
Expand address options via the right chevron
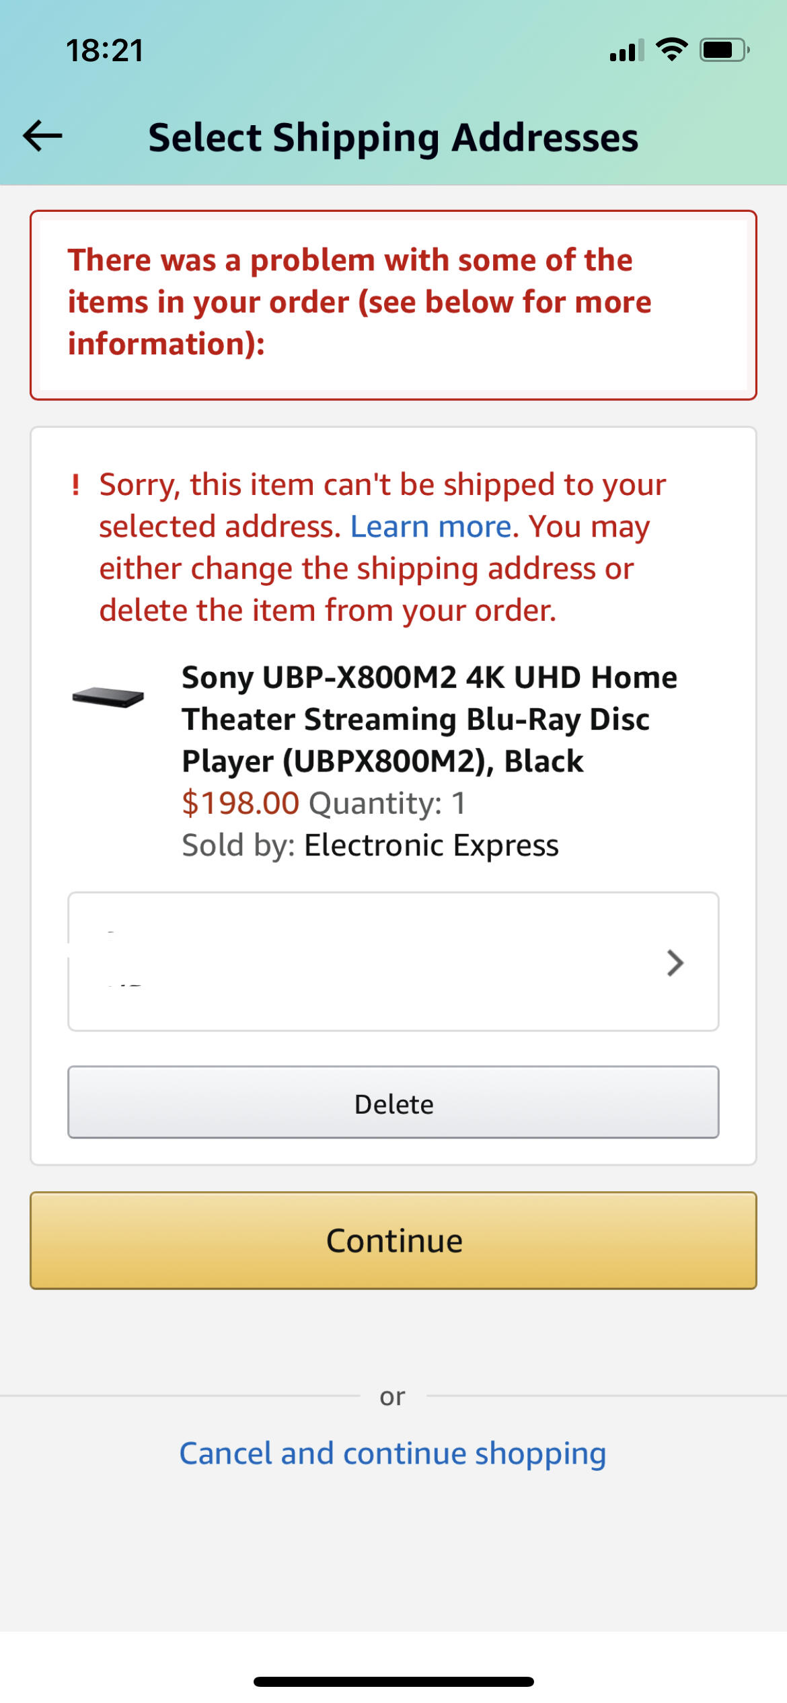675,962
